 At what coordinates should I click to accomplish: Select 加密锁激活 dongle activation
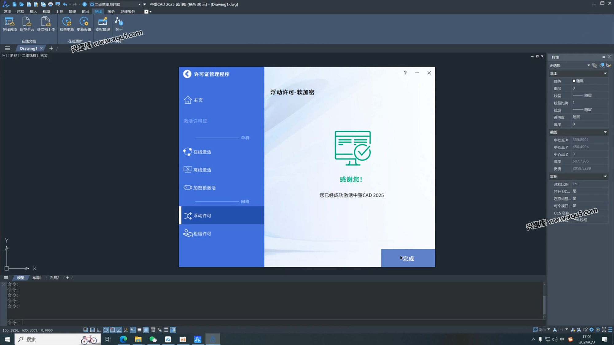pyautogui.click(x=221, y=188)
